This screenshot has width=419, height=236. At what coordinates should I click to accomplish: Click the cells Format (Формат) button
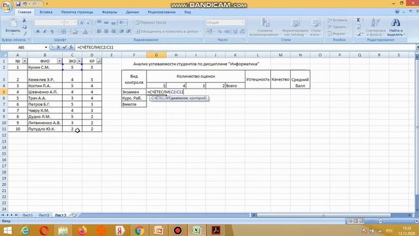(337, 33)
